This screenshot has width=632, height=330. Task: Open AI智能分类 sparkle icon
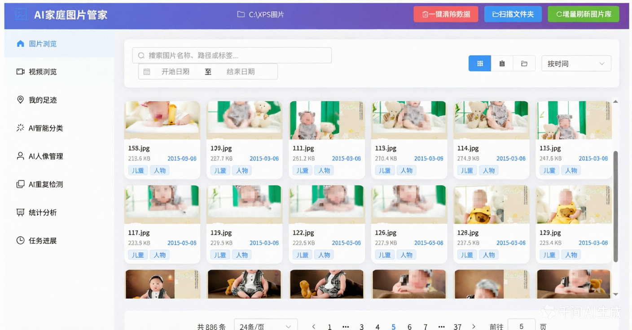pyautogui.click(x=20, y=128)
